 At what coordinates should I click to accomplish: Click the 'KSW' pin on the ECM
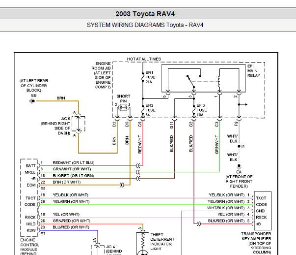pos(31,230)
